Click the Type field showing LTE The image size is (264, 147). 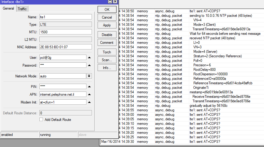66,25
